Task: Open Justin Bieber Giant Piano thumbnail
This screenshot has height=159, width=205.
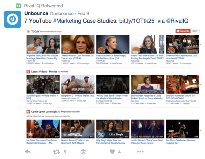Action: [x=148, y=129]
